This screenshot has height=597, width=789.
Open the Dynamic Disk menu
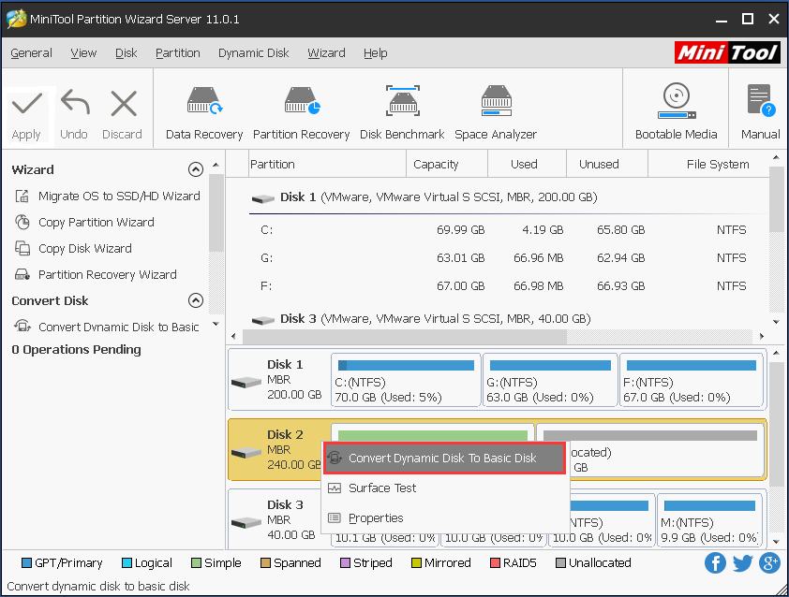pos(254,52)
